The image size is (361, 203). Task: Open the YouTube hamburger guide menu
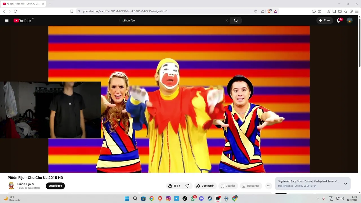(7, 20)
